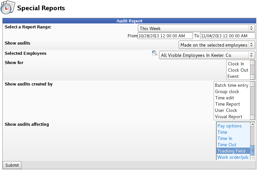The width and height of the screenshot is (258, 171).
Task: Select Event in Show for list
Action: tap(238, 76)
